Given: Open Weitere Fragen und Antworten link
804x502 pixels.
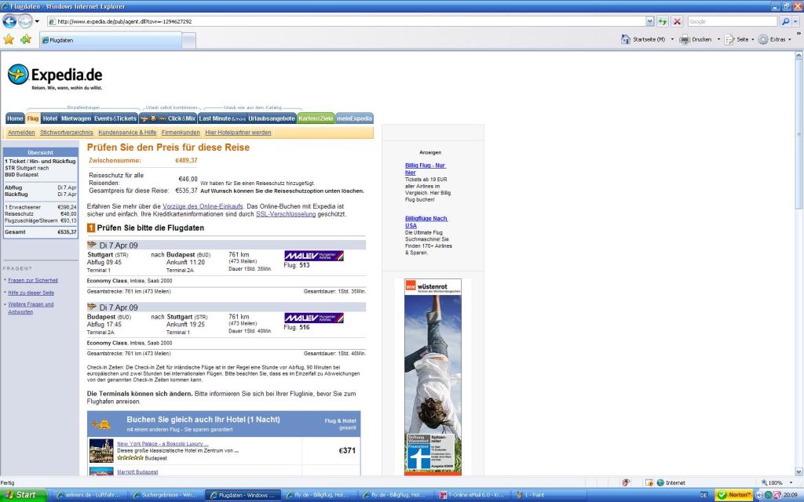Looking at the screenshot, I should coord(31,307).
